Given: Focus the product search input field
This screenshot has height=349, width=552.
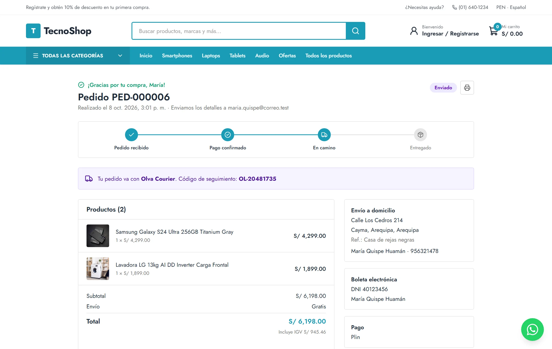Looking at the screenshot, I should coord(239,31).
